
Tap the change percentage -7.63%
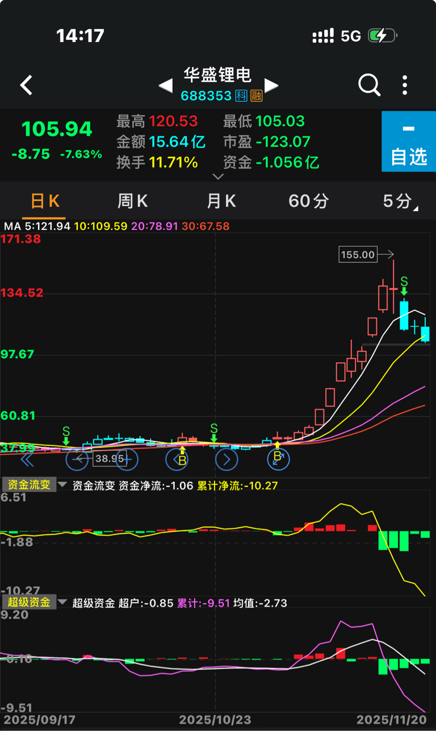[81, 154]
